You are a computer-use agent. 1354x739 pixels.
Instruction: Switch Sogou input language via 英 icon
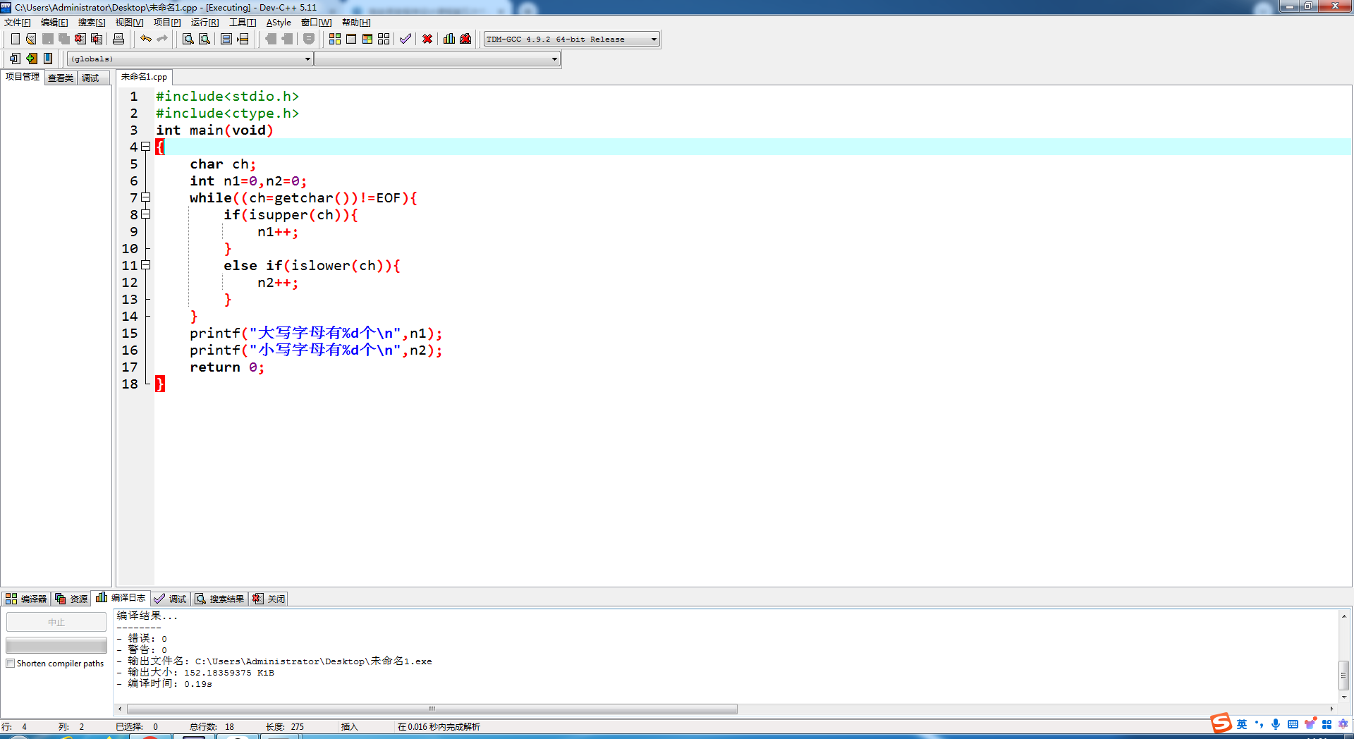click(1242, 724)
